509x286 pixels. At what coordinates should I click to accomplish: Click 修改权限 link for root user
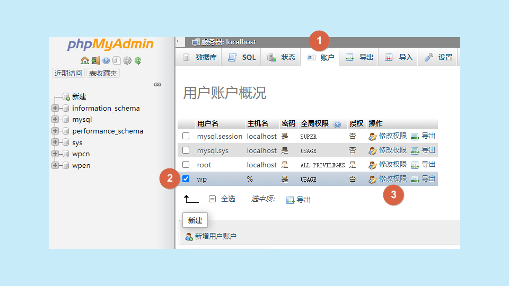(x=393, y=164)
